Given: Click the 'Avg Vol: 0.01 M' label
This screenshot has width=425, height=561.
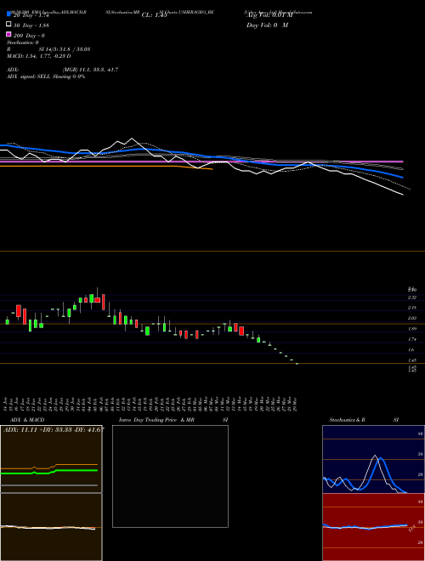Looking at the screenshot, I should (x=269, y=15).
